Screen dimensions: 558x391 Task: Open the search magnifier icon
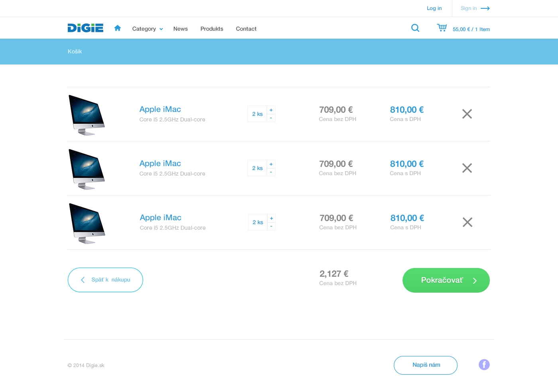[x=415, y=28]
